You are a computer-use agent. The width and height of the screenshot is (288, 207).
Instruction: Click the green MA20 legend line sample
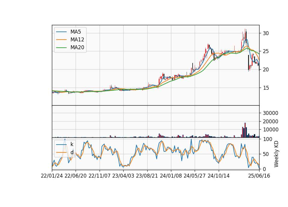pos(61,48)
